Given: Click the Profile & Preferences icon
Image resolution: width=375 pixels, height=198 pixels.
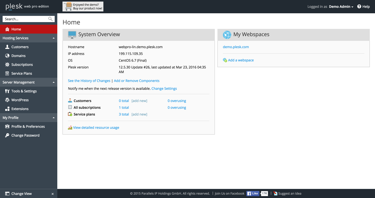Looking at the screenshot, I should click(7, 126).
